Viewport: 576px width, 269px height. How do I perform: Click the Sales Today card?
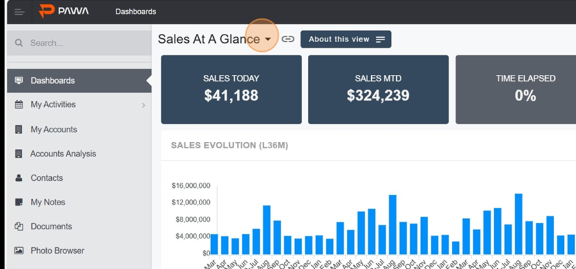[x=231, y=89]
